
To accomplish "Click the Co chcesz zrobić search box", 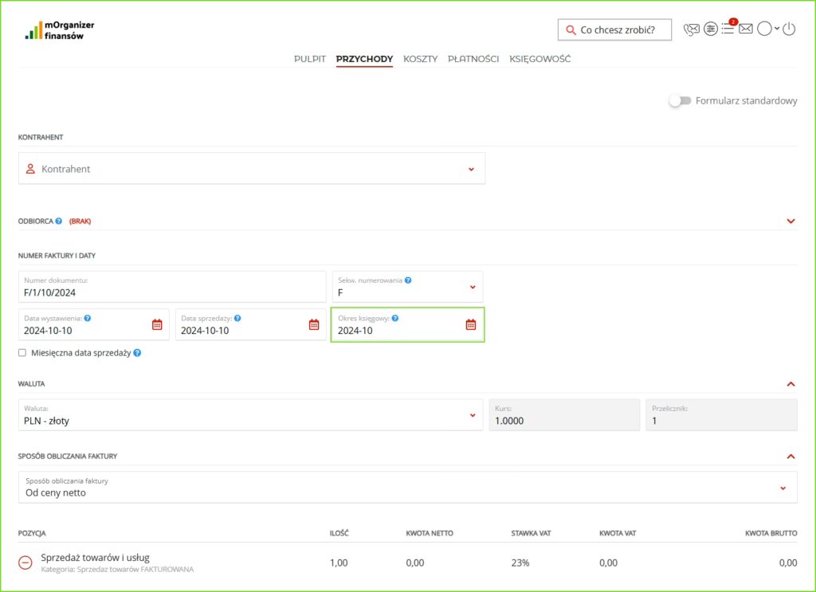I will pos(614,30).
